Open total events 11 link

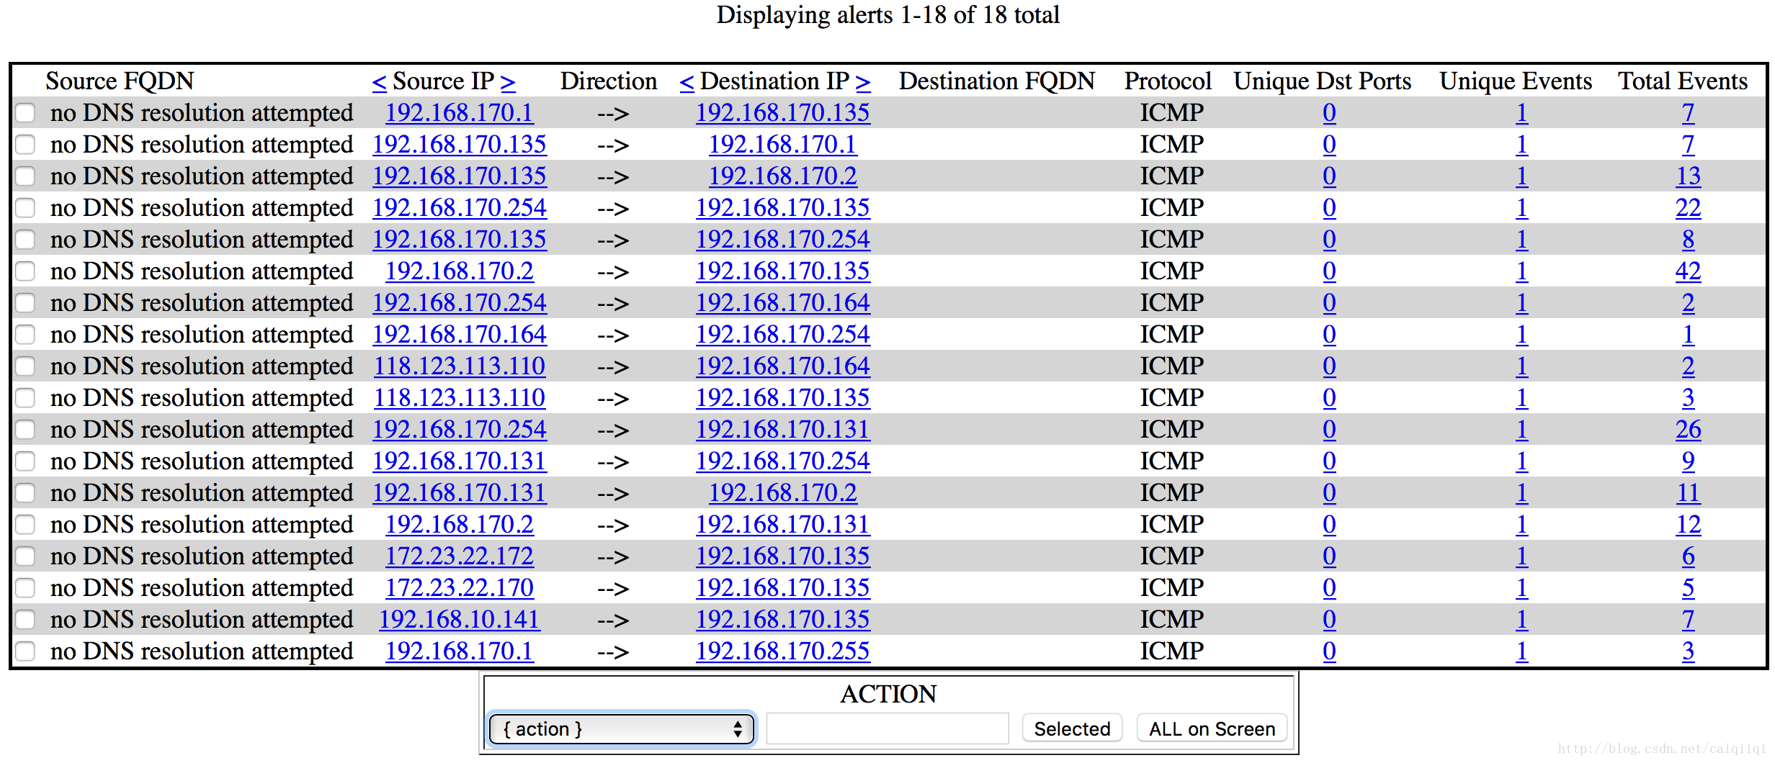pyautogui.click(x=1689, y=493)
